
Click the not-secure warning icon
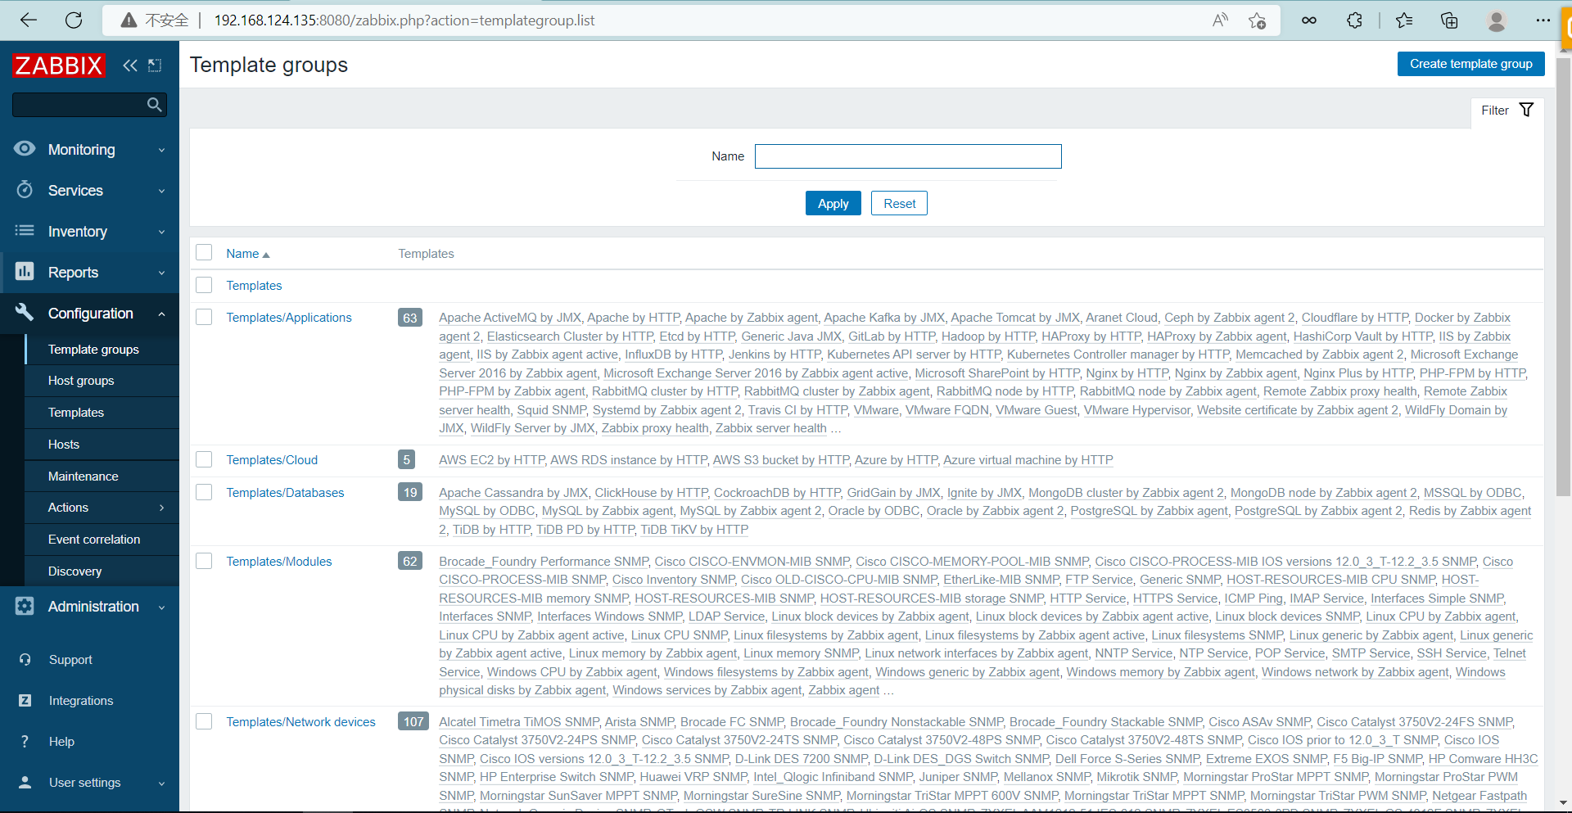pyautogui.click(x=129, y=20)
